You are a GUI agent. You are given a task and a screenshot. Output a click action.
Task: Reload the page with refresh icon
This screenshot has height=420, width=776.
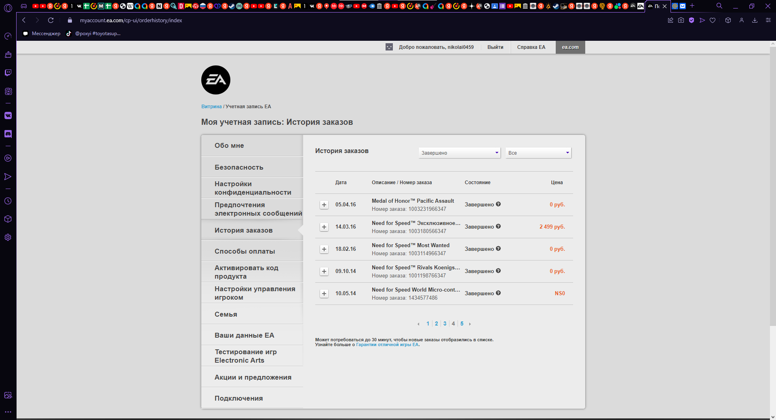click(x=51, y=20)
